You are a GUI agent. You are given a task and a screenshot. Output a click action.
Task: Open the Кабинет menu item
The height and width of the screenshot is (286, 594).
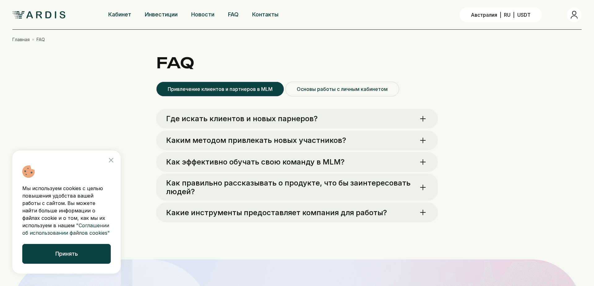pos(119,15)
